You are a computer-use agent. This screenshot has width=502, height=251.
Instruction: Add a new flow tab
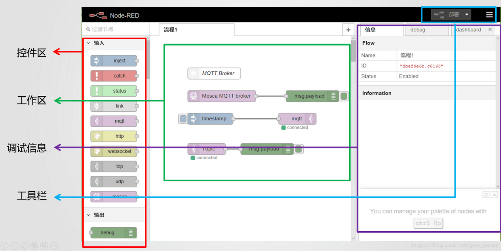pos(348,30)
